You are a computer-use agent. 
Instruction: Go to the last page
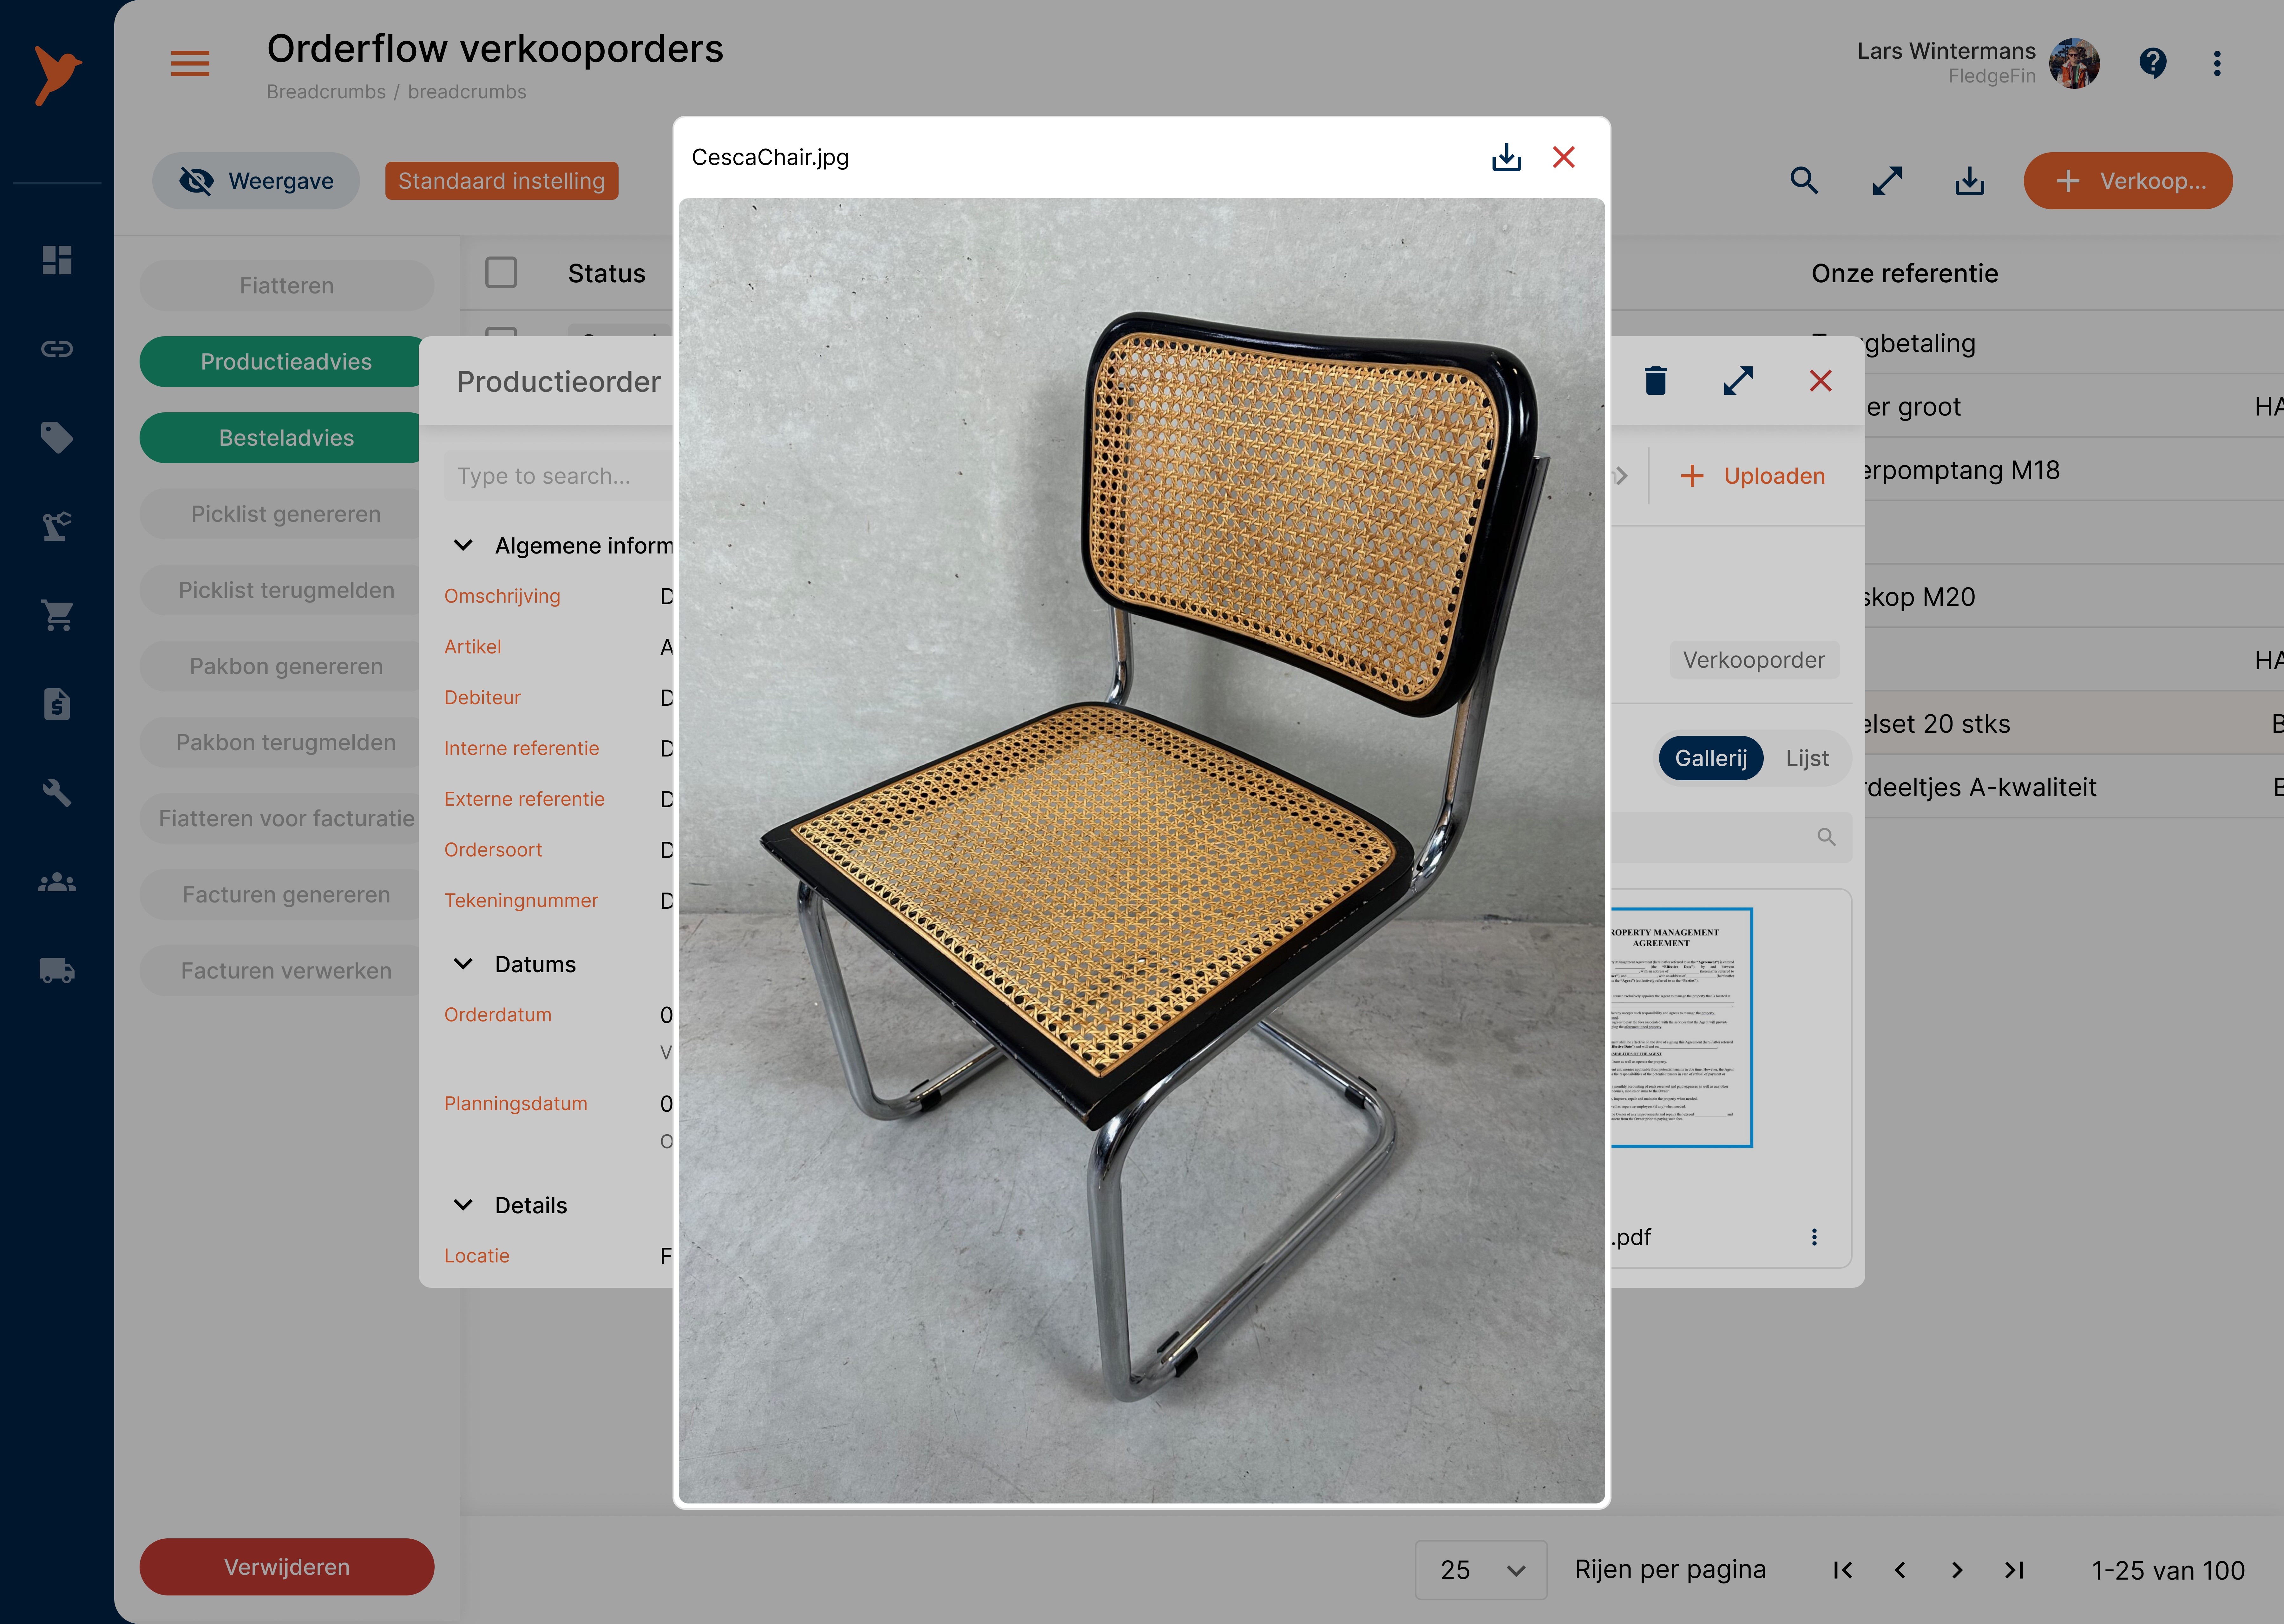pyautogui.click(x=2014, y=1570)
